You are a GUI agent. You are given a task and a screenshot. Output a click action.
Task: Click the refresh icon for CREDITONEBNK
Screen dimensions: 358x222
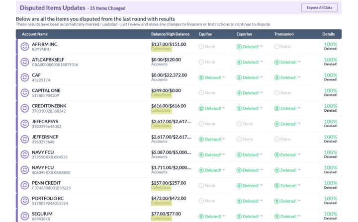(25, 108)
